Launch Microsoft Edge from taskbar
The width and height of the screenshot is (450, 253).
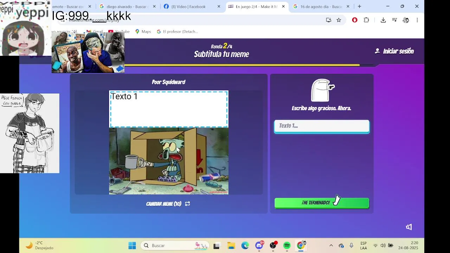point(245,246)
